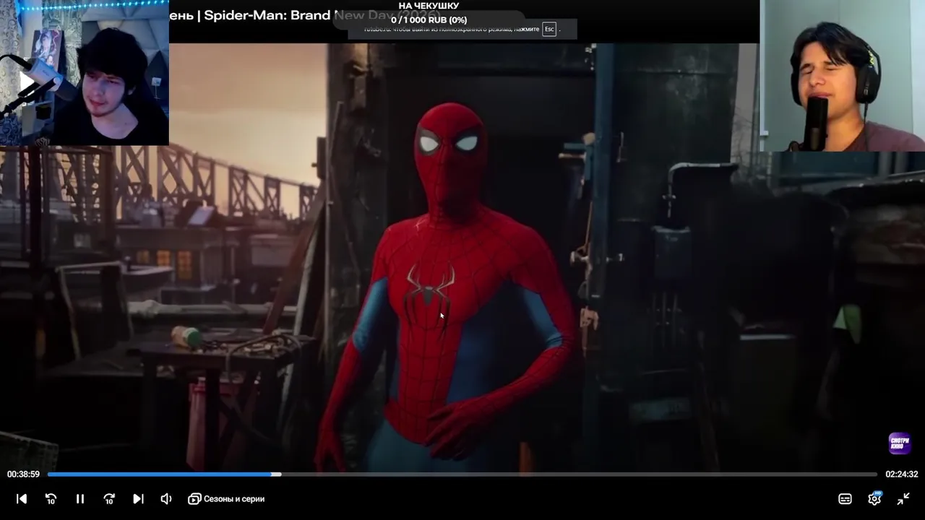
Task: Open the HD quality settings gear
Action: coord(874,498)
